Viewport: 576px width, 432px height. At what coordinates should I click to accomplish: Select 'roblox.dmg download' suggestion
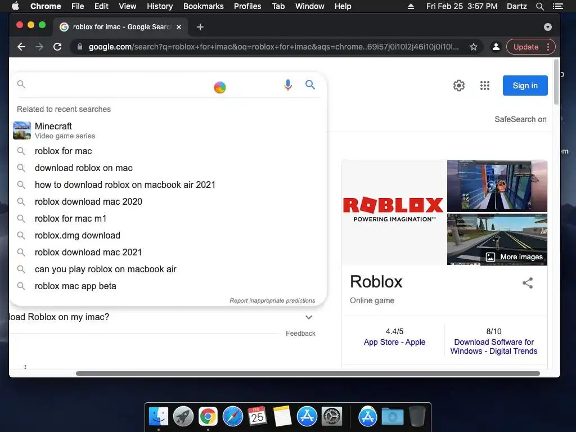click(168, 236)
